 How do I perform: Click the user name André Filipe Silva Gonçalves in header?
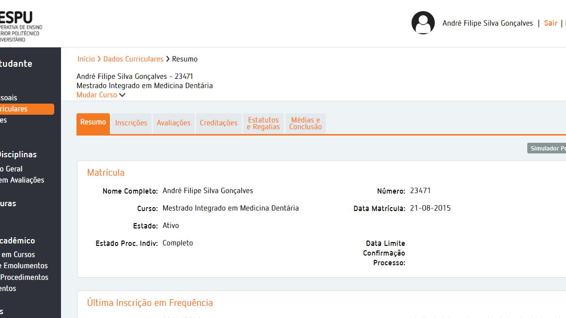488,23
